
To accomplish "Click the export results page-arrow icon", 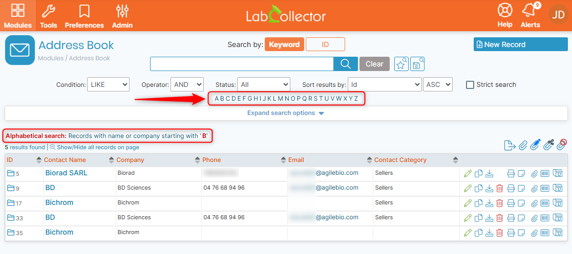I will coord(510,145).
